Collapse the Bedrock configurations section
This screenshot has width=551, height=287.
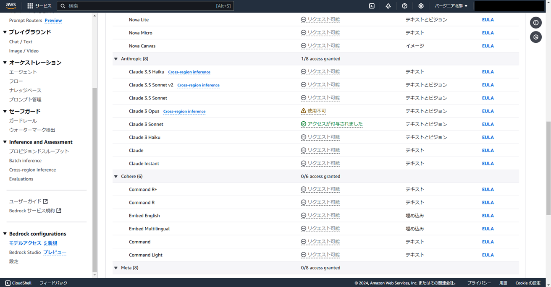tap(5, 234)
